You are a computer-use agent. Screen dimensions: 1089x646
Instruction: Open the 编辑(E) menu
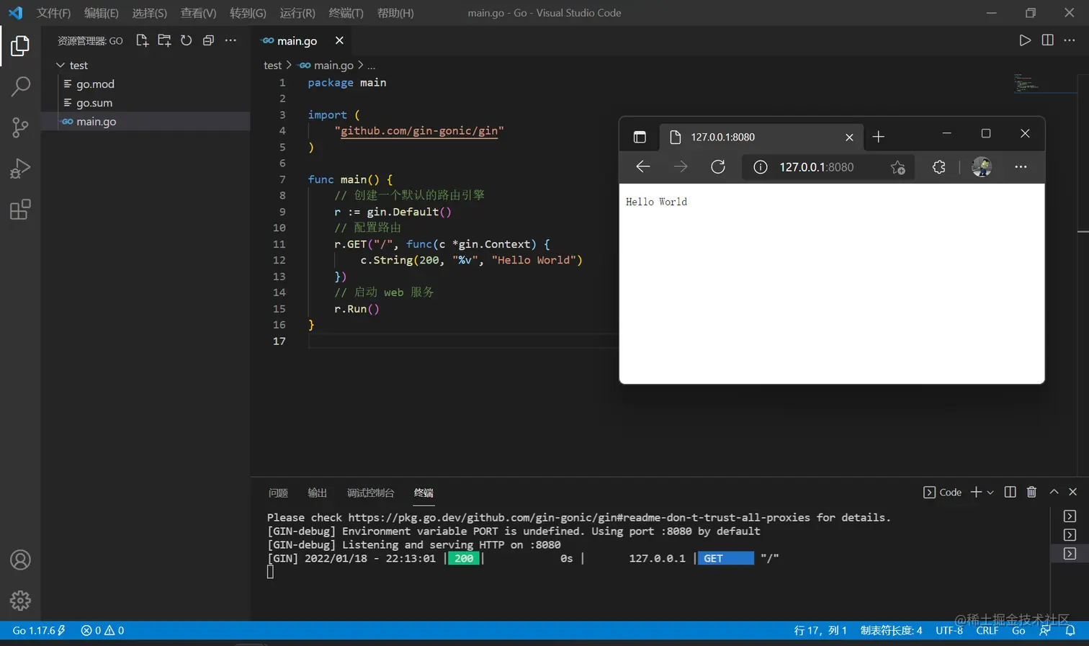tap(102, 13)
